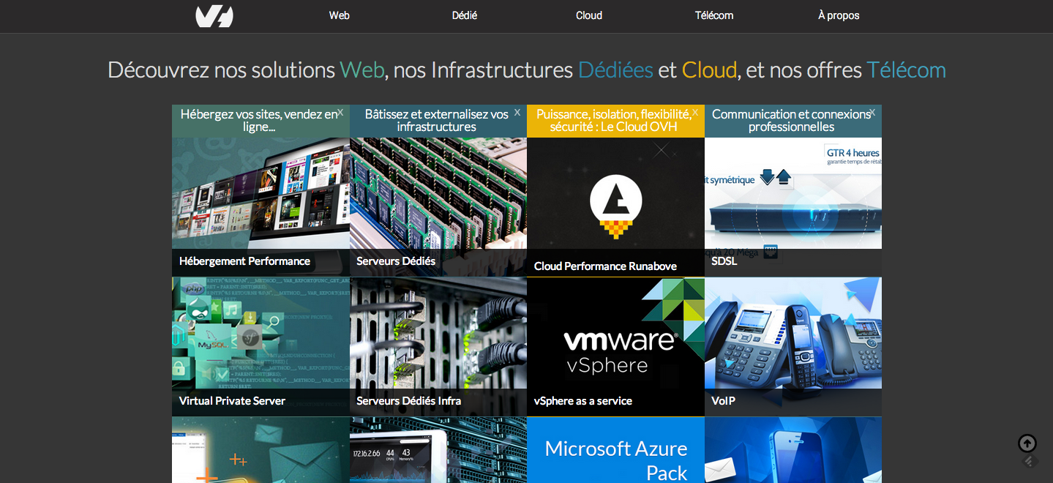Viewport: 1053px width, 483px height.
Task: Close the 'Hébergez vos sites' column banner
Action: point(340,113)
